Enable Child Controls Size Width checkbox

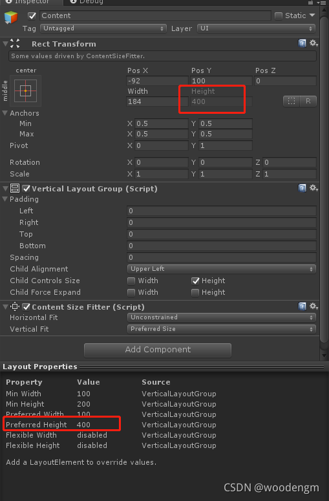131,281
